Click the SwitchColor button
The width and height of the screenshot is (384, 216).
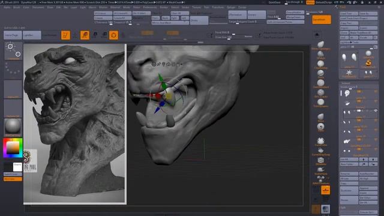[13, 174]
